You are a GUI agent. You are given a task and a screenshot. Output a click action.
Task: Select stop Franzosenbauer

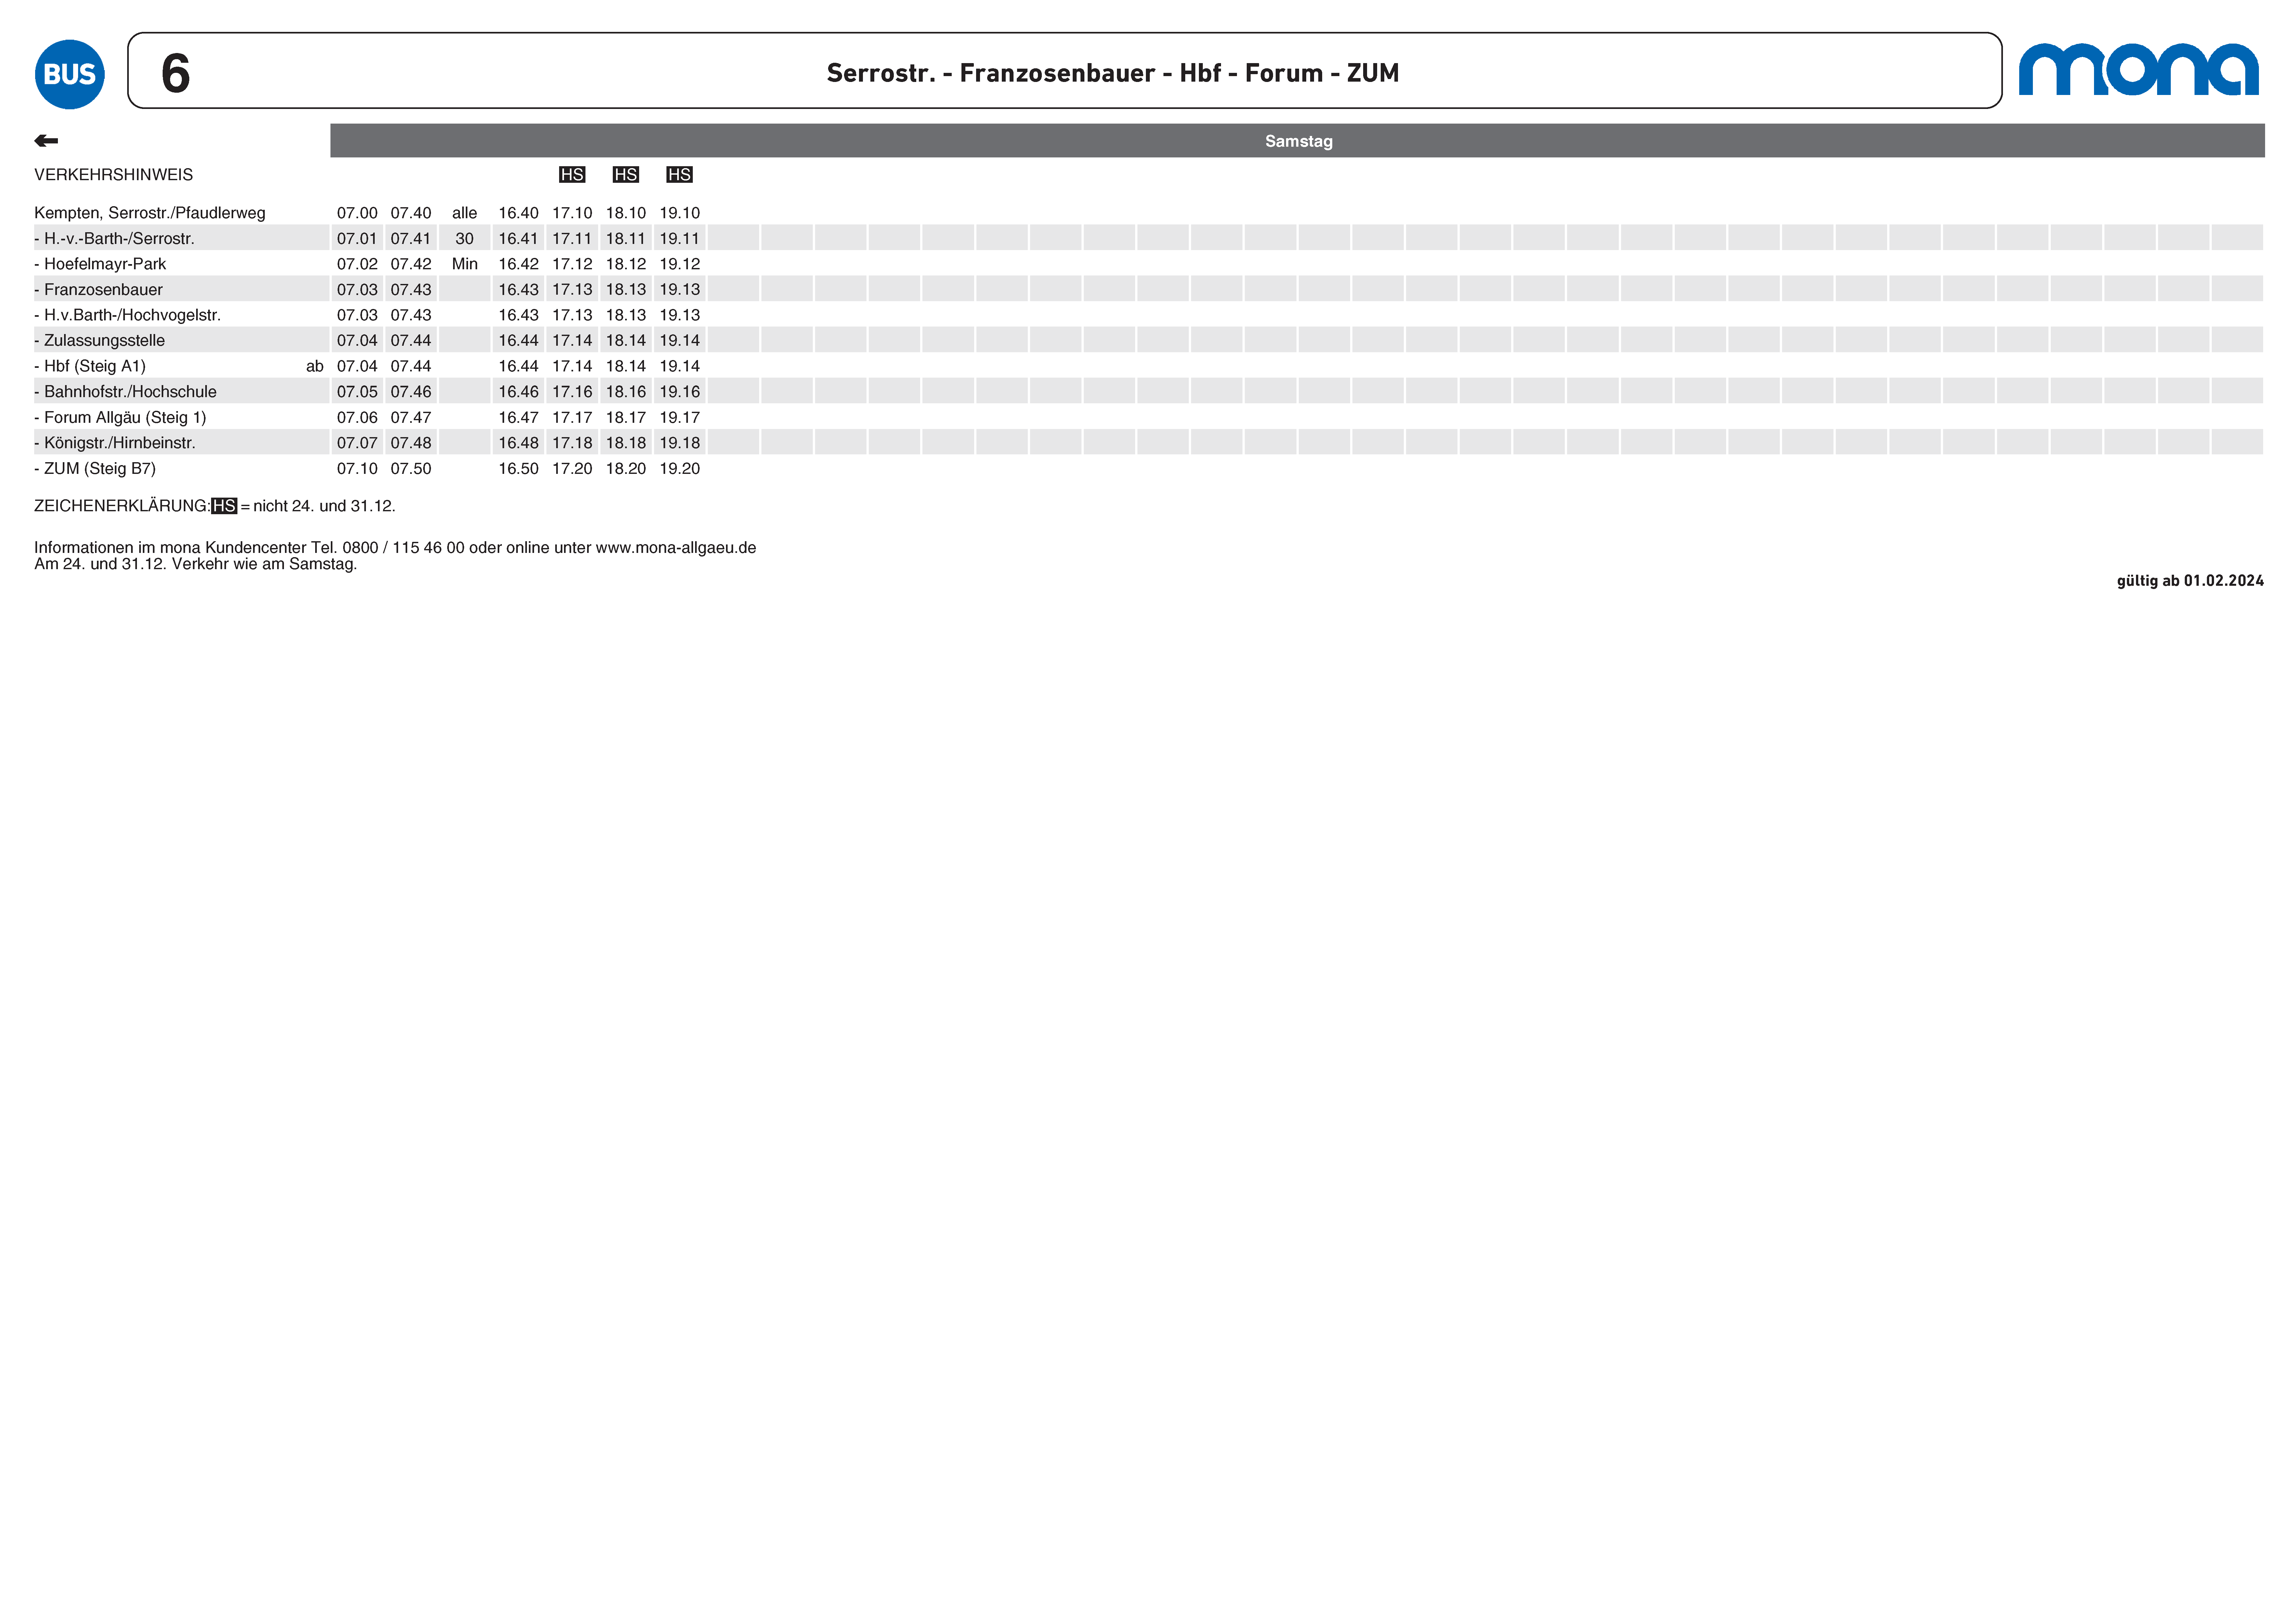tap(98, 290)
